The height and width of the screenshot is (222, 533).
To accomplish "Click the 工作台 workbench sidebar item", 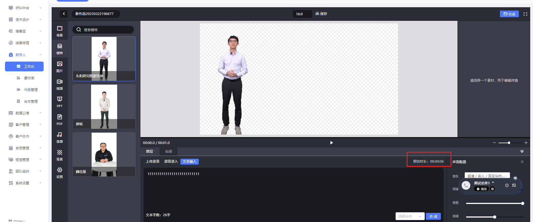I will coord(24,66).
